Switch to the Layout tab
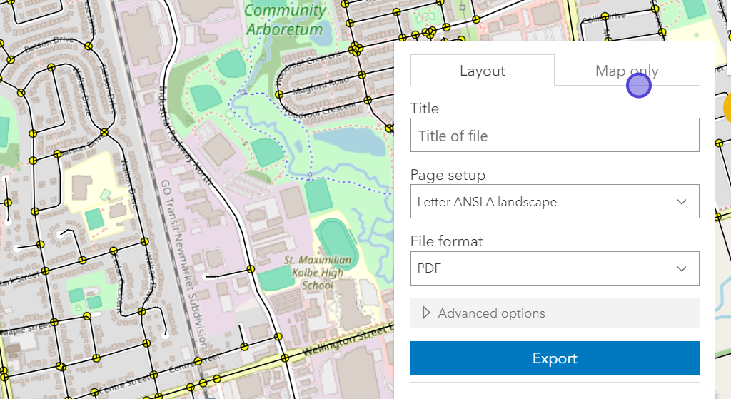 [x=482, y=71]
